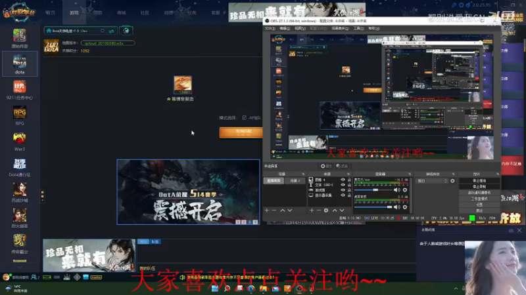
Task: Open the scene transition dropdown in OBS
Action: pyautogui.click(x=432, y=181)
